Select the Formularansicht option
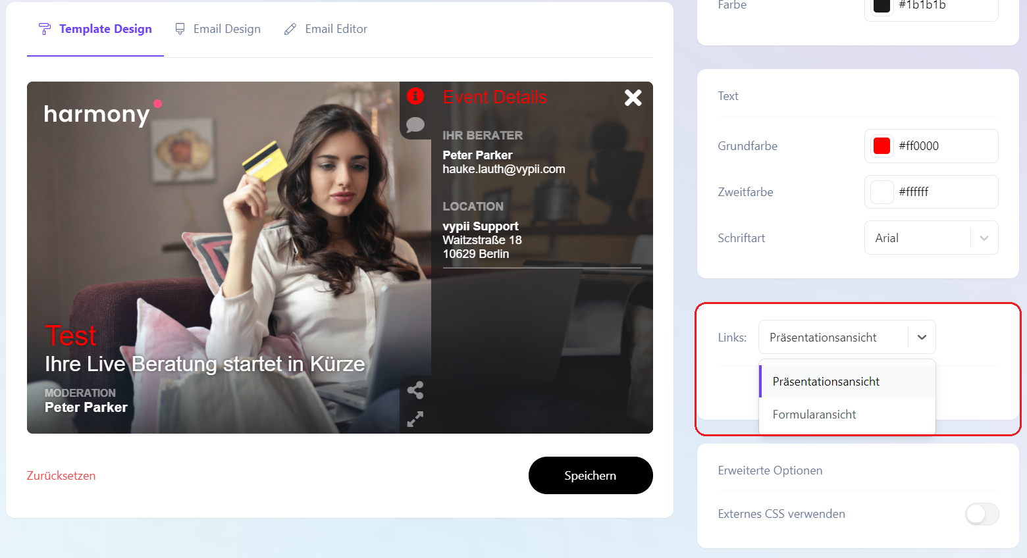This screenshot has width=1027, height=558. click(x=847, y=415)
